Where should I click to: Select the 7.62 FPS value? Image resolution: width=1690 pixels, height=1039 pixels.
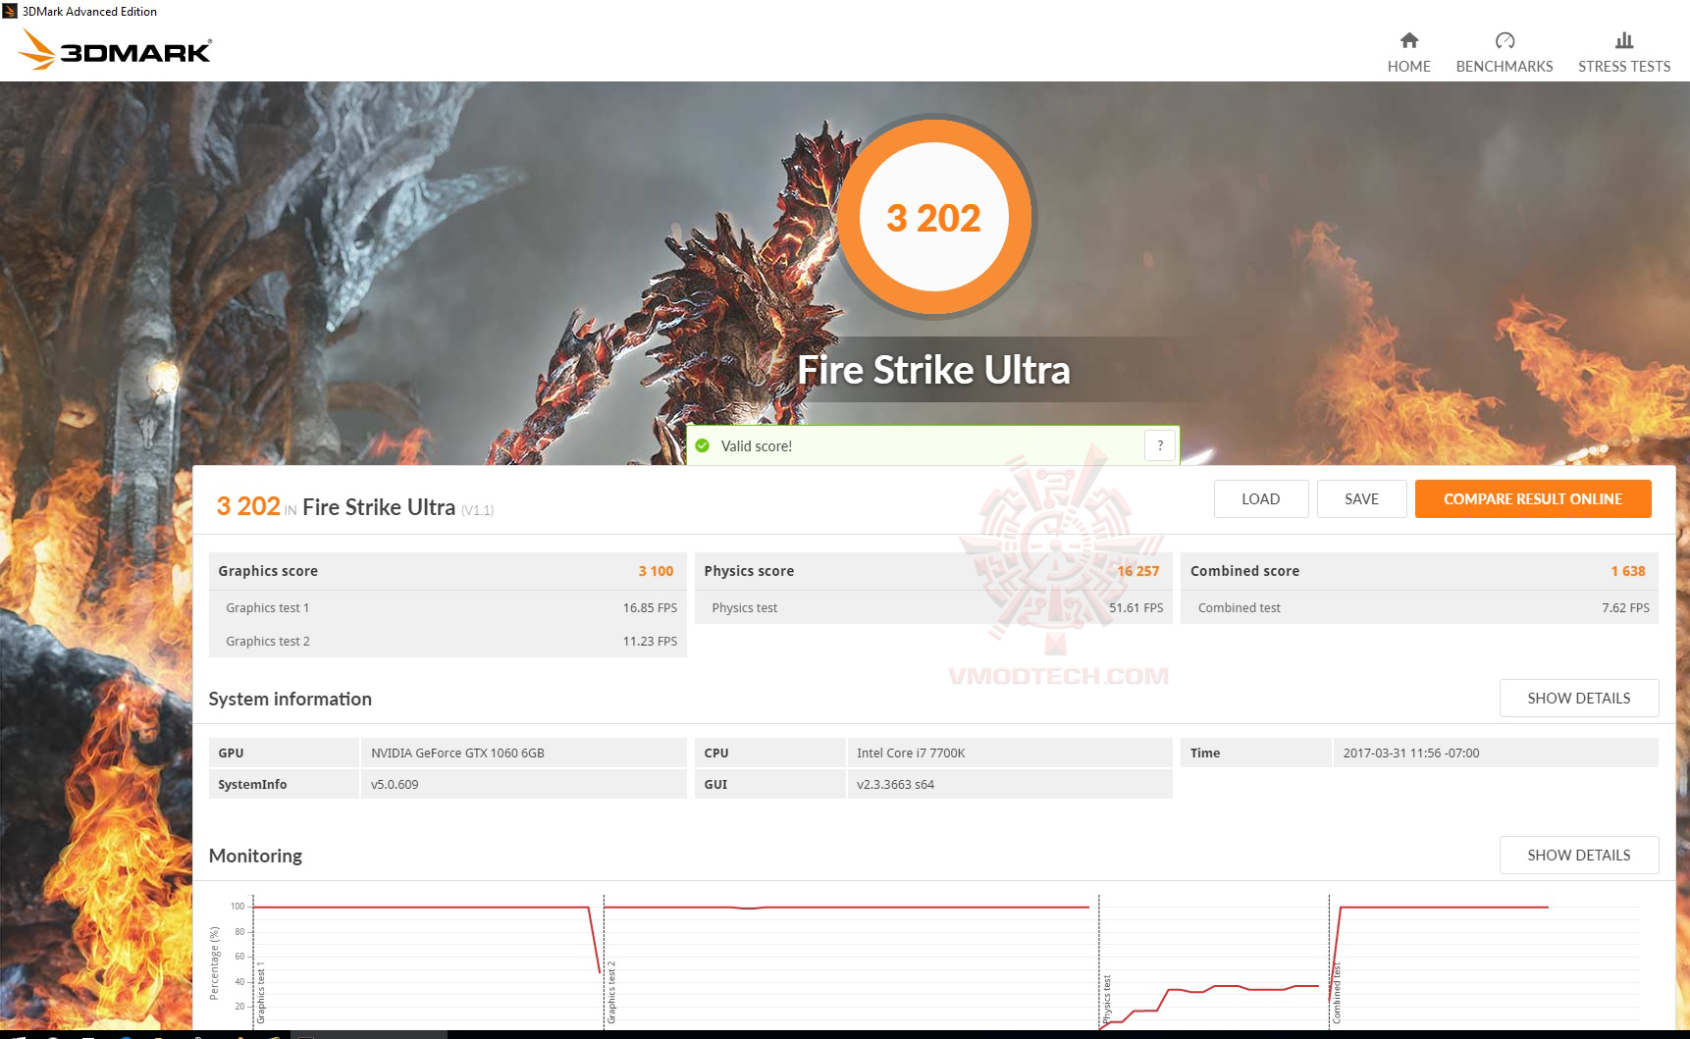pos(1625,607)
